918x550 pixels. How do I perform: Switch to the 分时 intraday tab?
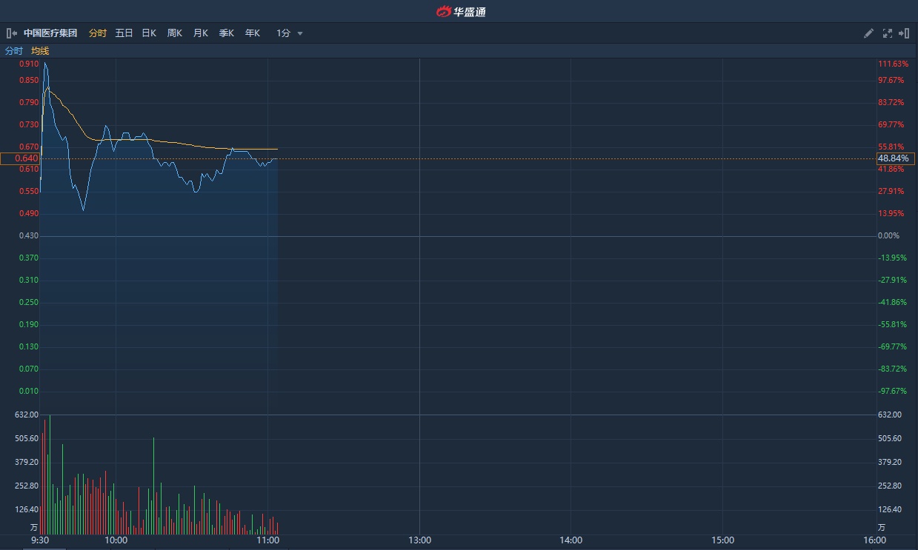point(98,33)
